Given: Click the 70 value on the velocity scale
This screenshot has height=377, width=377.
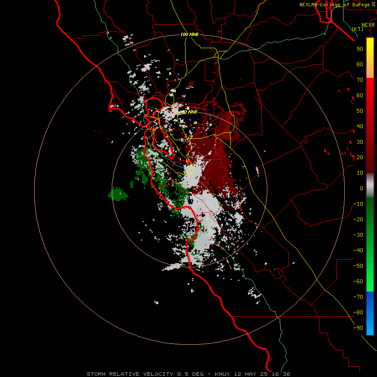Looking at the screenshot, I should pos(360,80).
